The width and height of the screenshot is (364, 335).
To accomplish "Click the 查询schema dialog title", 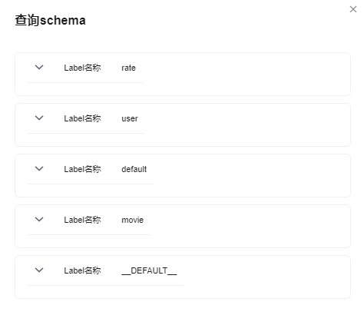I will point(50,20).
